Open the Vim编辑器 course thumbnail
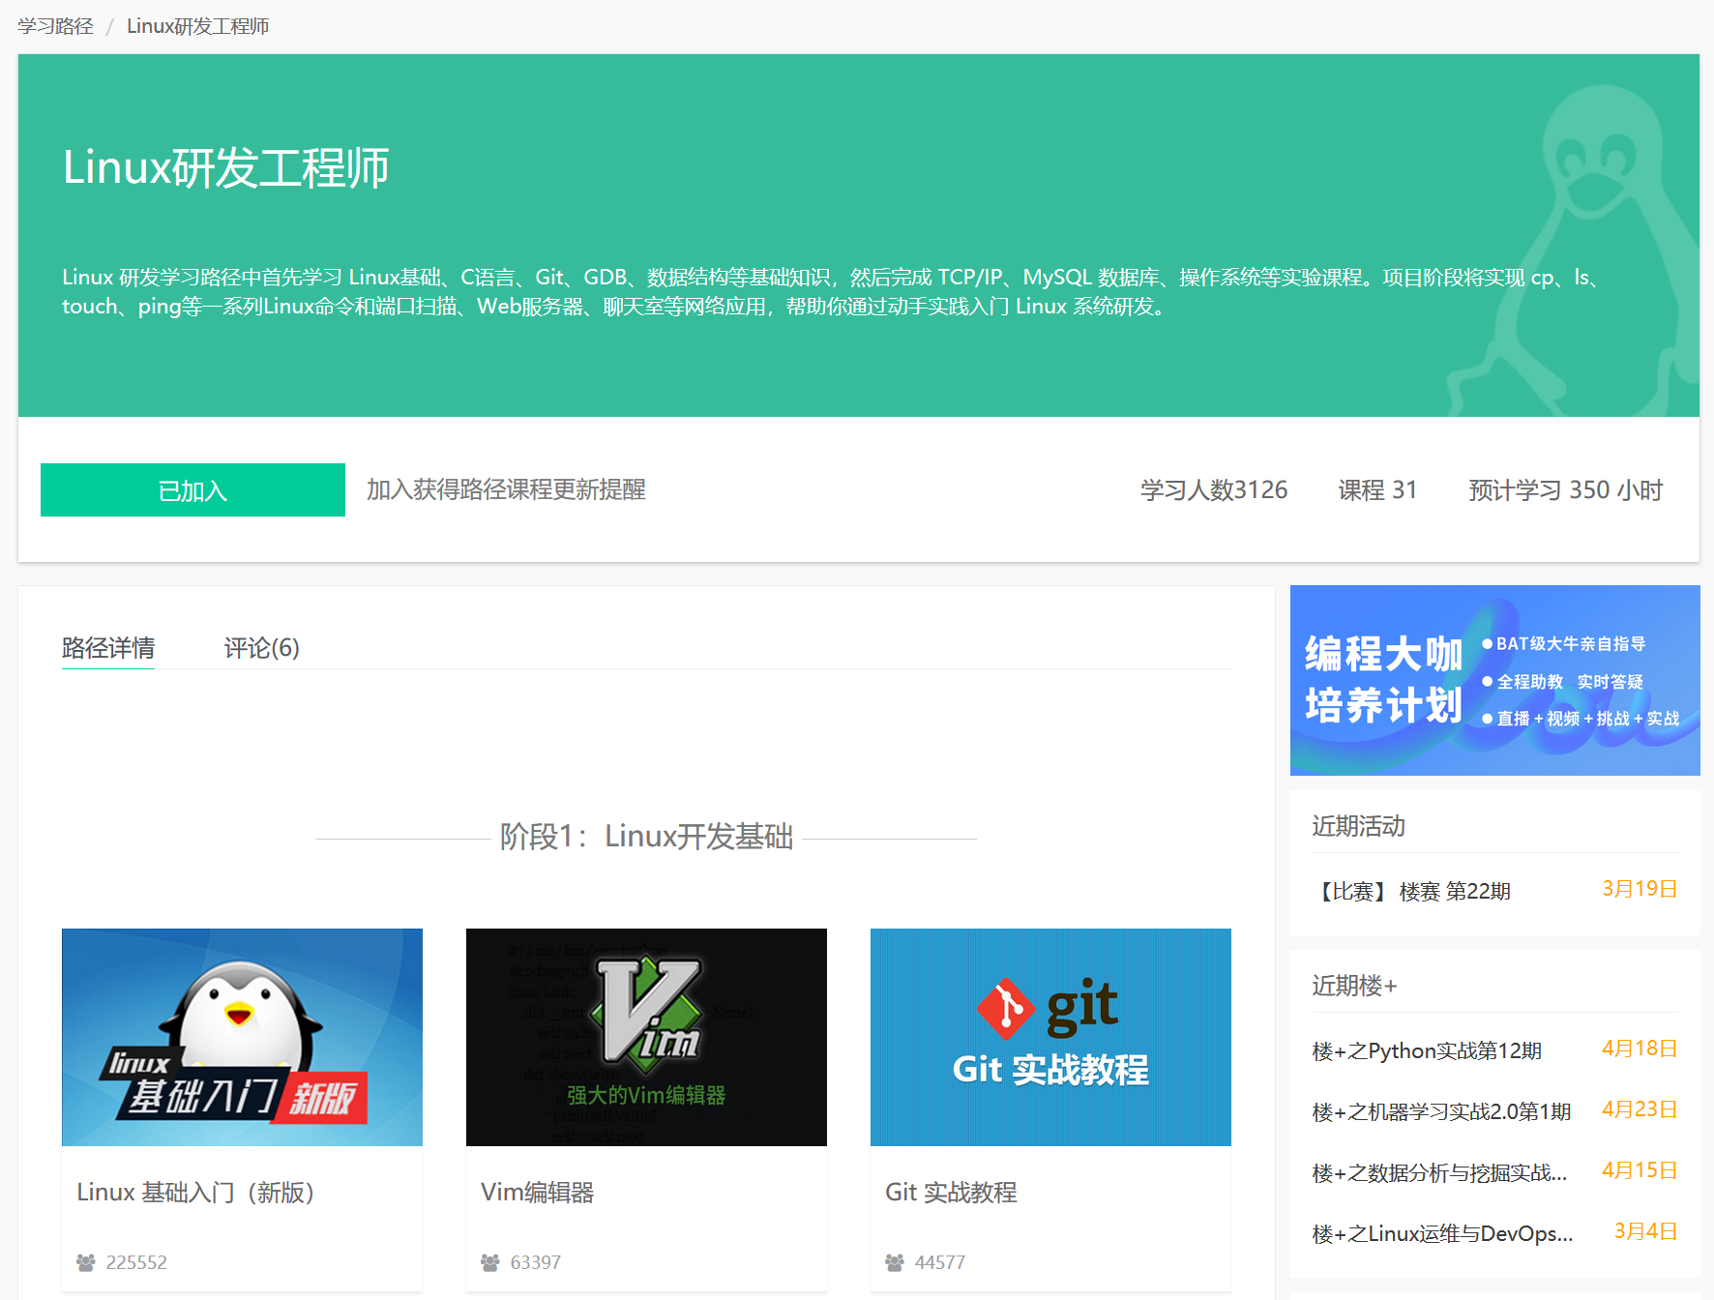 click(x=646, y=1037)
